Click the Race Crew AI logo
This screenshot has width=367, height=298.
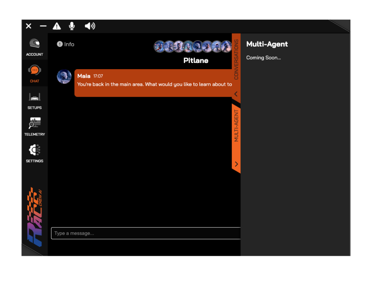(35, 217)
